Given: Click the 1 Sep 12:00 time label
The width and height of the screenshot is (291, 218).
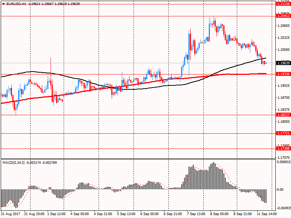Looking at the screenshot, I should (x=56, y=214).
